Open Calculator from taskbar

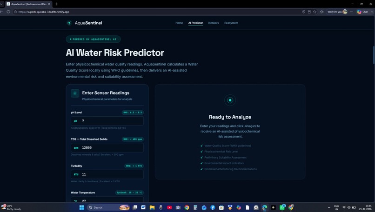(x=195, y=207)
